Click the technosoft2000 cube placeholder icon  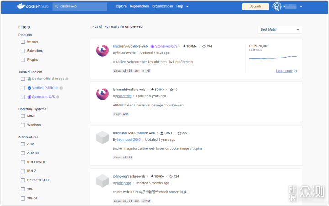[102, 137]
